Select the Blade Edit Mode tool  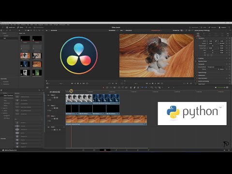coord(115,87)
